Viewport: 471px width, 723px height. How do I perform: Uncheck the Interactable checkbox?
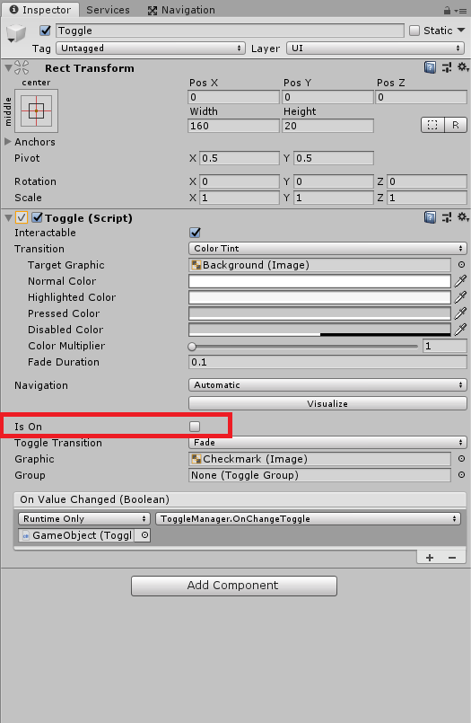coord(196,233)
